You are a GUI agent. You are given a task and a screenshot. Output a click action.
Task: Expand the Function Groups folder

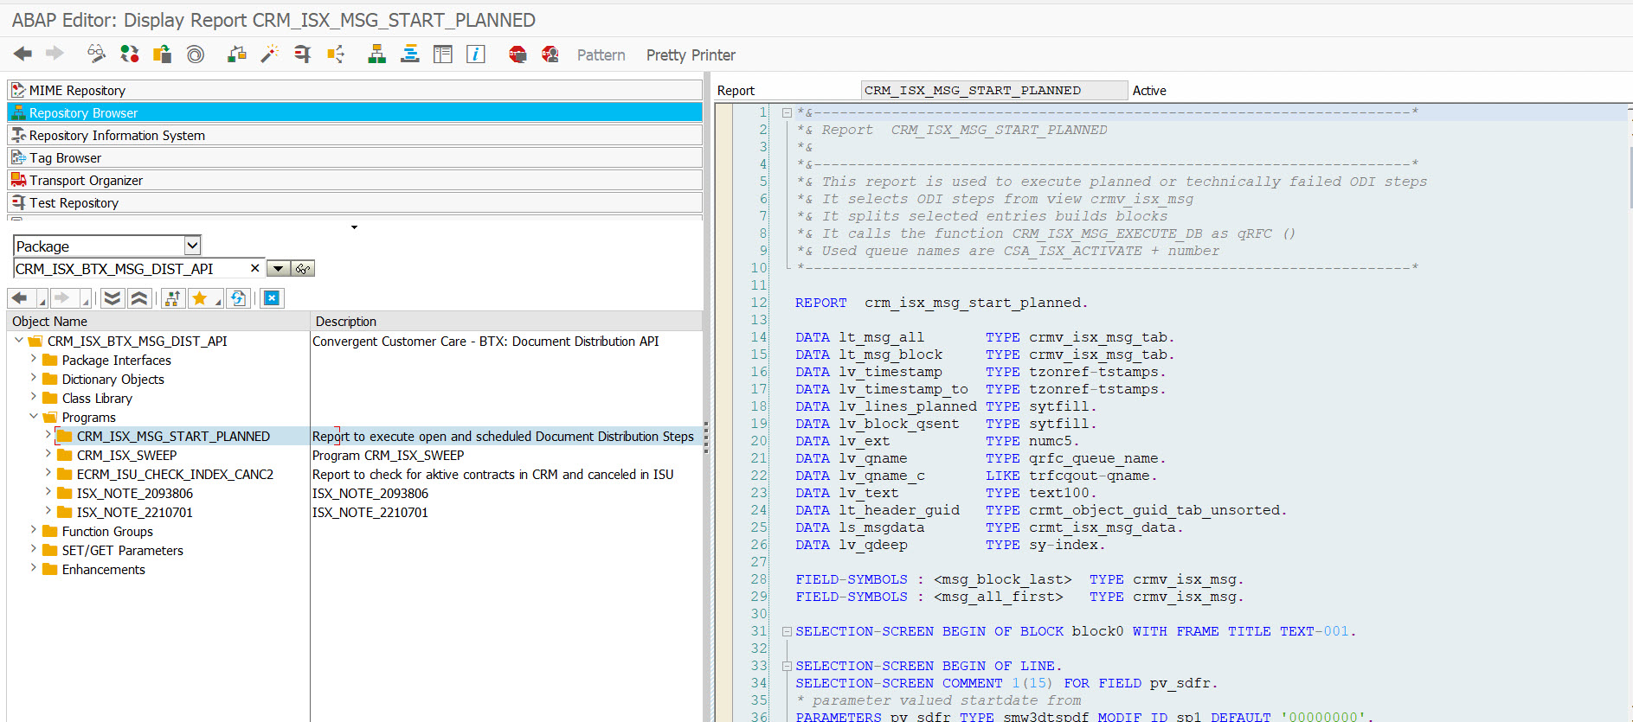34,530
